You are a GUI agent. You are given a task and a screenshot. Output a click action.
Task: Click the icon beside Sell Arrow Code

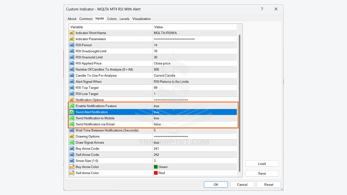pyautogui.click(x=72, y=155)
